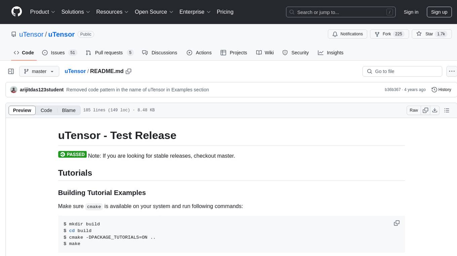Go to uTensor root in breadcrumb
This screenshot has width=457, height=256.
click(x=75, y=71)
